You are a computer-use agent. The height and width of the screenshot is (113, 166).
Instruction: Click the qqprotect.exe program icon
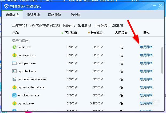point(14,71)
